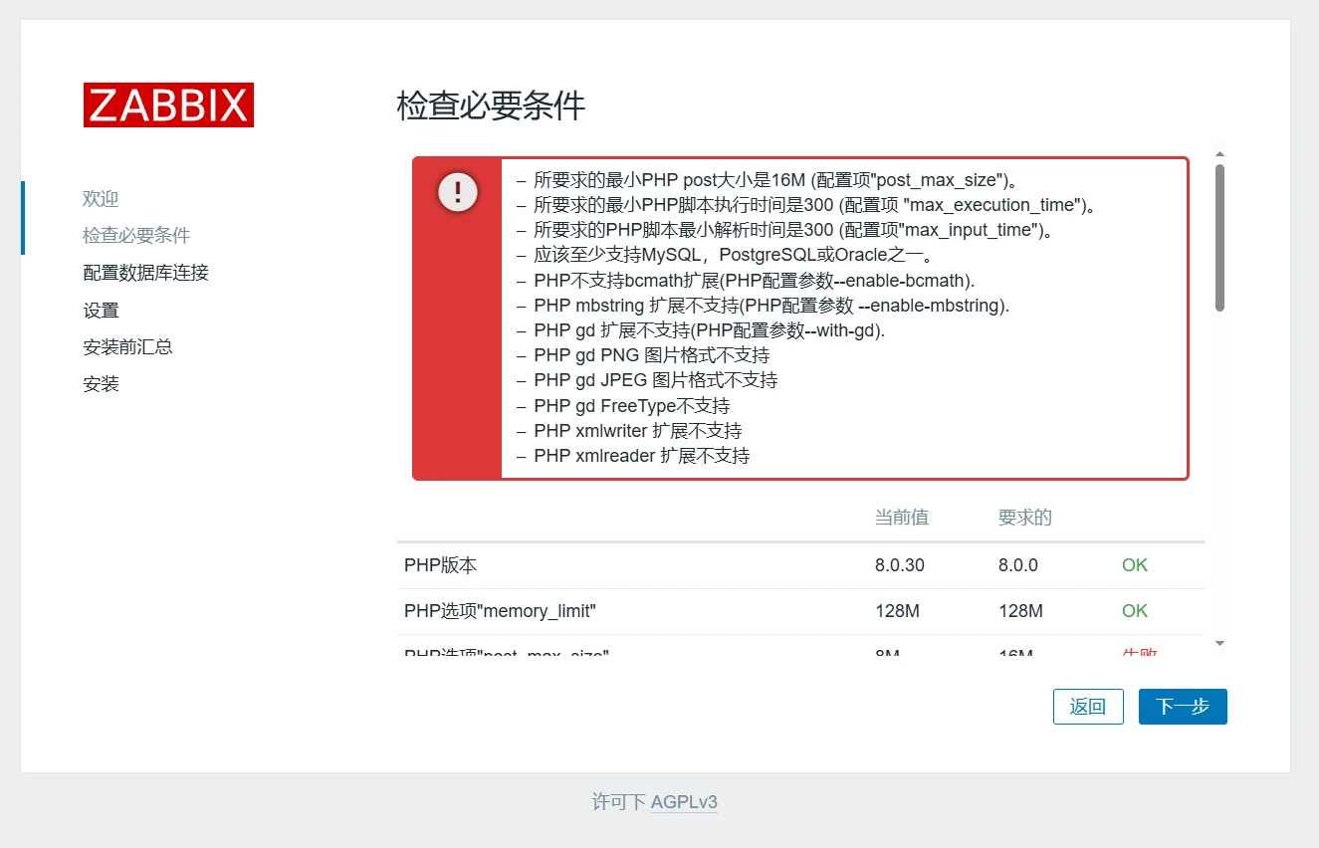
Task: Open the 配置数据库连接 step
Action: (145, 273)
